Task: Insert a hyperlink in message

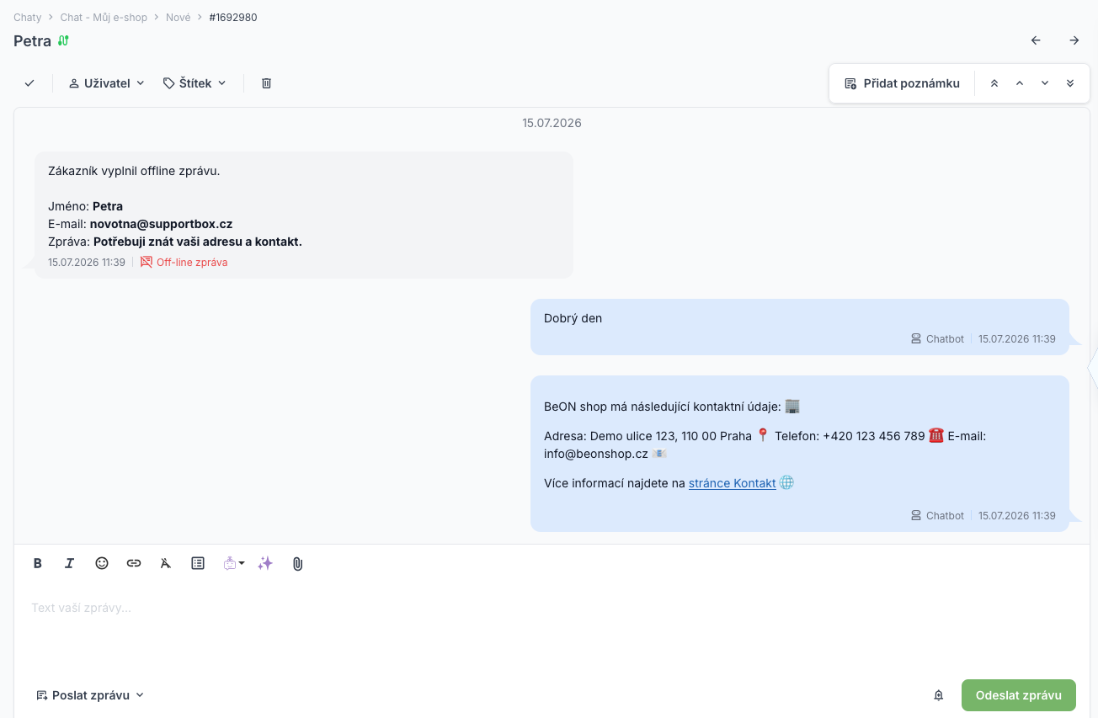Action: click(x=134, y=563)
